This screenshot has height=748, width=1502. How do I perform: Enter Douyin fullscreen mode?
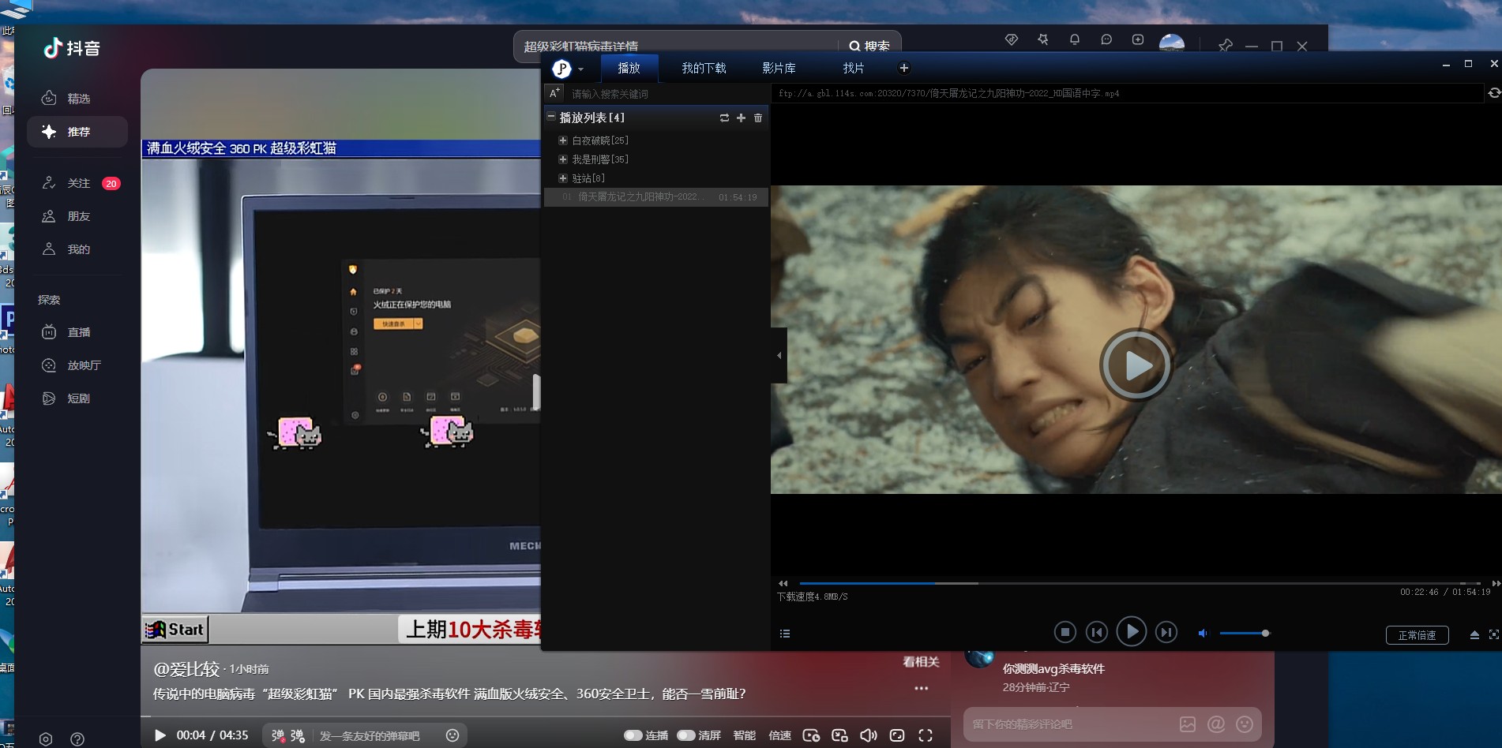[x=926, y=735]
